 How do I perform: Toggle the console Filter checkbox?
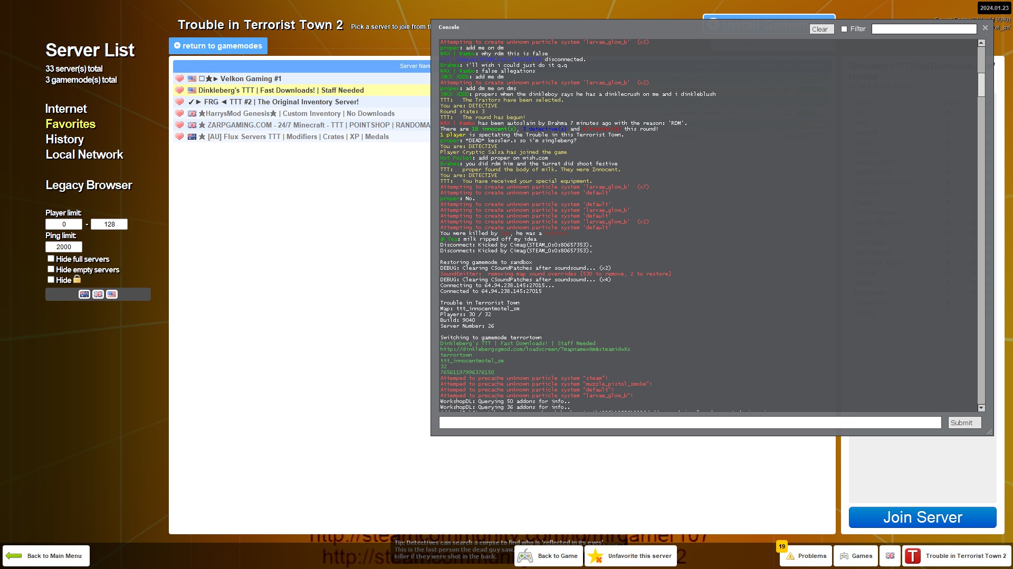844,29
